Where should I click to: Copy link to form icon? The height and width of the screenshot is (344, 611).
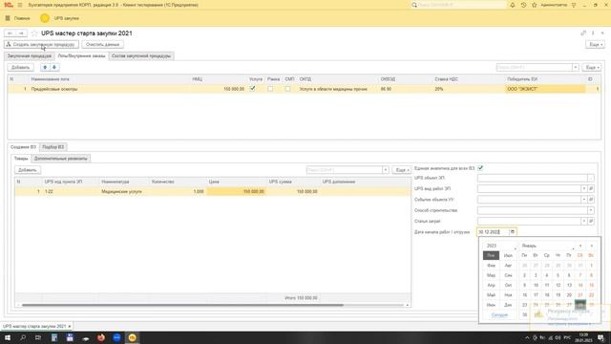tap(583, 33)
